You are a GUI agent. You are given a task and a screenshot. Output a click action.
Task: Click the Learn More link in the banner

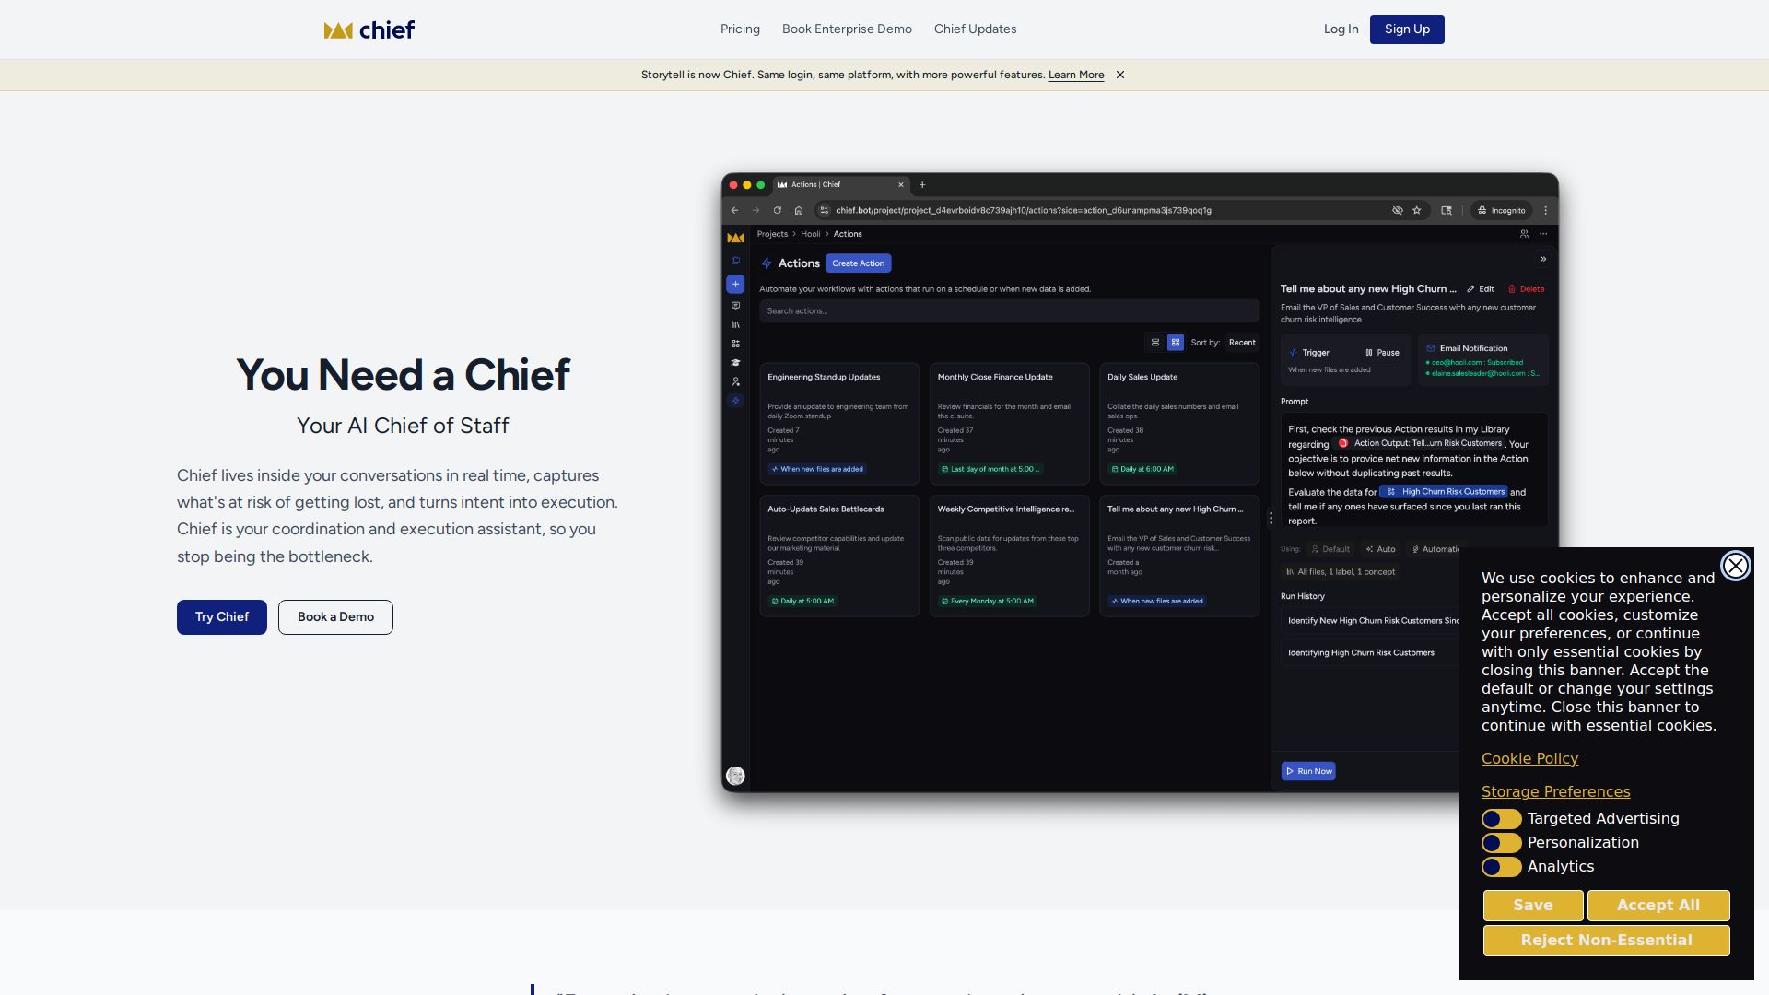point(1076,75)
